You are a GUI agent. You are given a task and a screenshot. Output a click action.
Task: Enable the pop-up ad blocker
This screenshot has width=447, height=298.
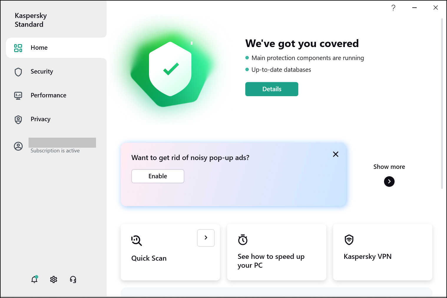[x=158, y=176]
